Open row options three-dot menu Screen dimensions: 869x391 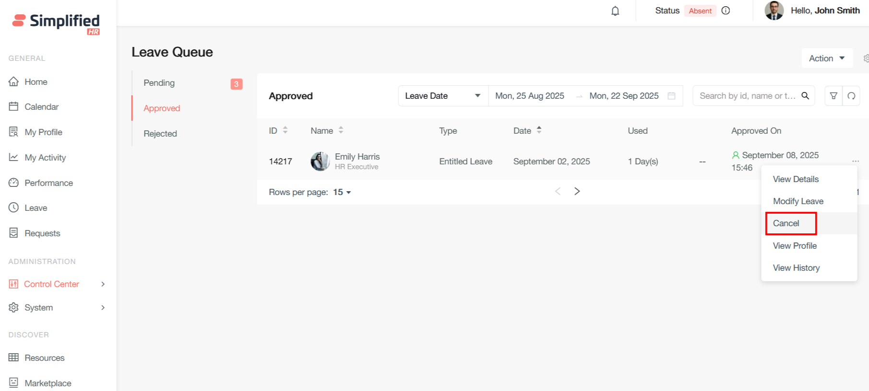coord(855,161)
